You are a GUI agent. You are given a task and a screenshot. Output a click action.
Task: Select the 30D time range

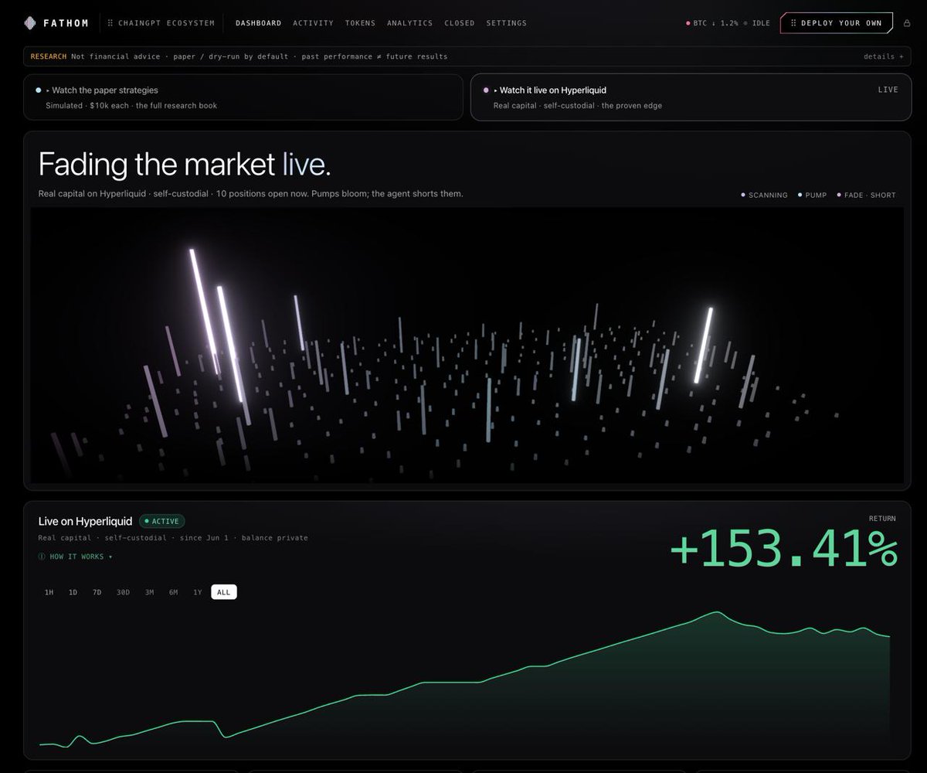coord(123,592)
